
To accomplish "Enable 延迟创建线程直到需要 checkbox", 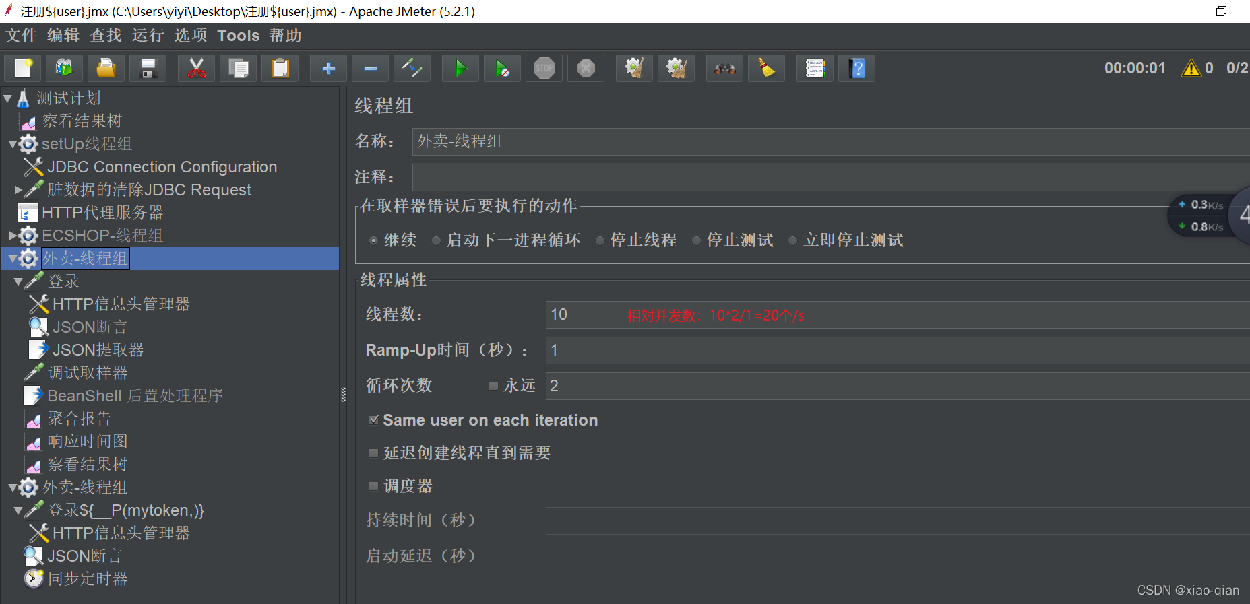I will [374, 453].
